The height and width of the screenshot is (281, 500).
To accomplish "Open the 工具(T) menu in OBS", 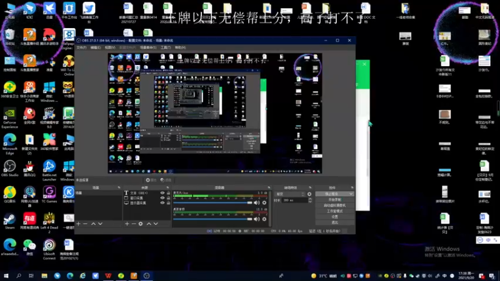I will click(x=166, y=47).
